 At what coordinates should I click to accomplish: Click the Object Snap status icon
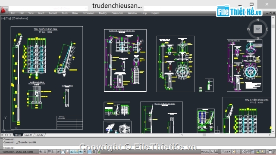tap(63, 152)
